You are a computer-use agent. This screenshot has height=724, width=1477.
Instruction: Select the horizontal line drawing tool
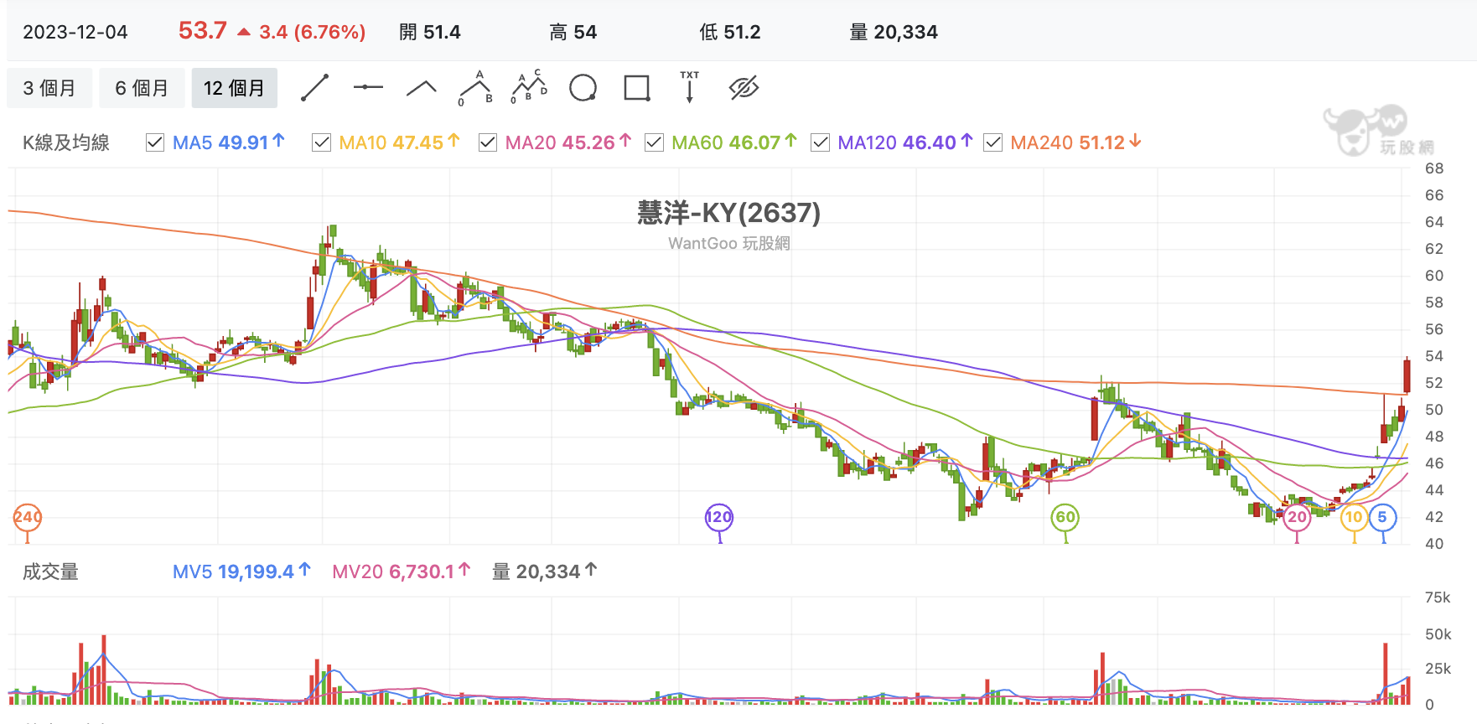point(368,87)
